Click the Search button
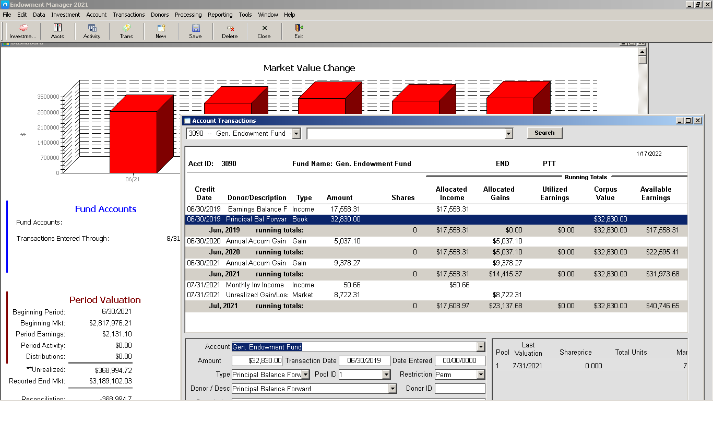The height and width of the screenshot is (444, 713). pos(544,133)
